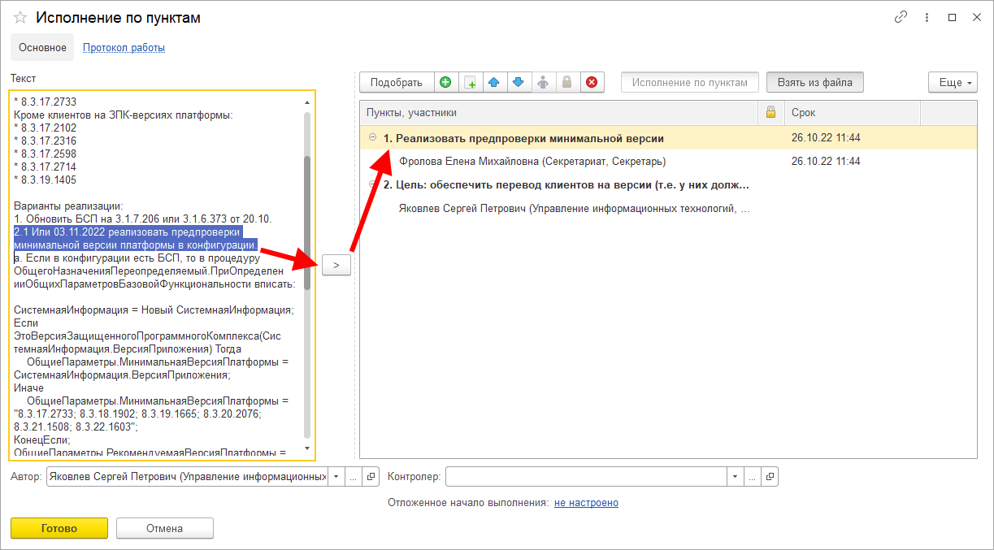Click the lock column header icon

click(x=770, y=113)
